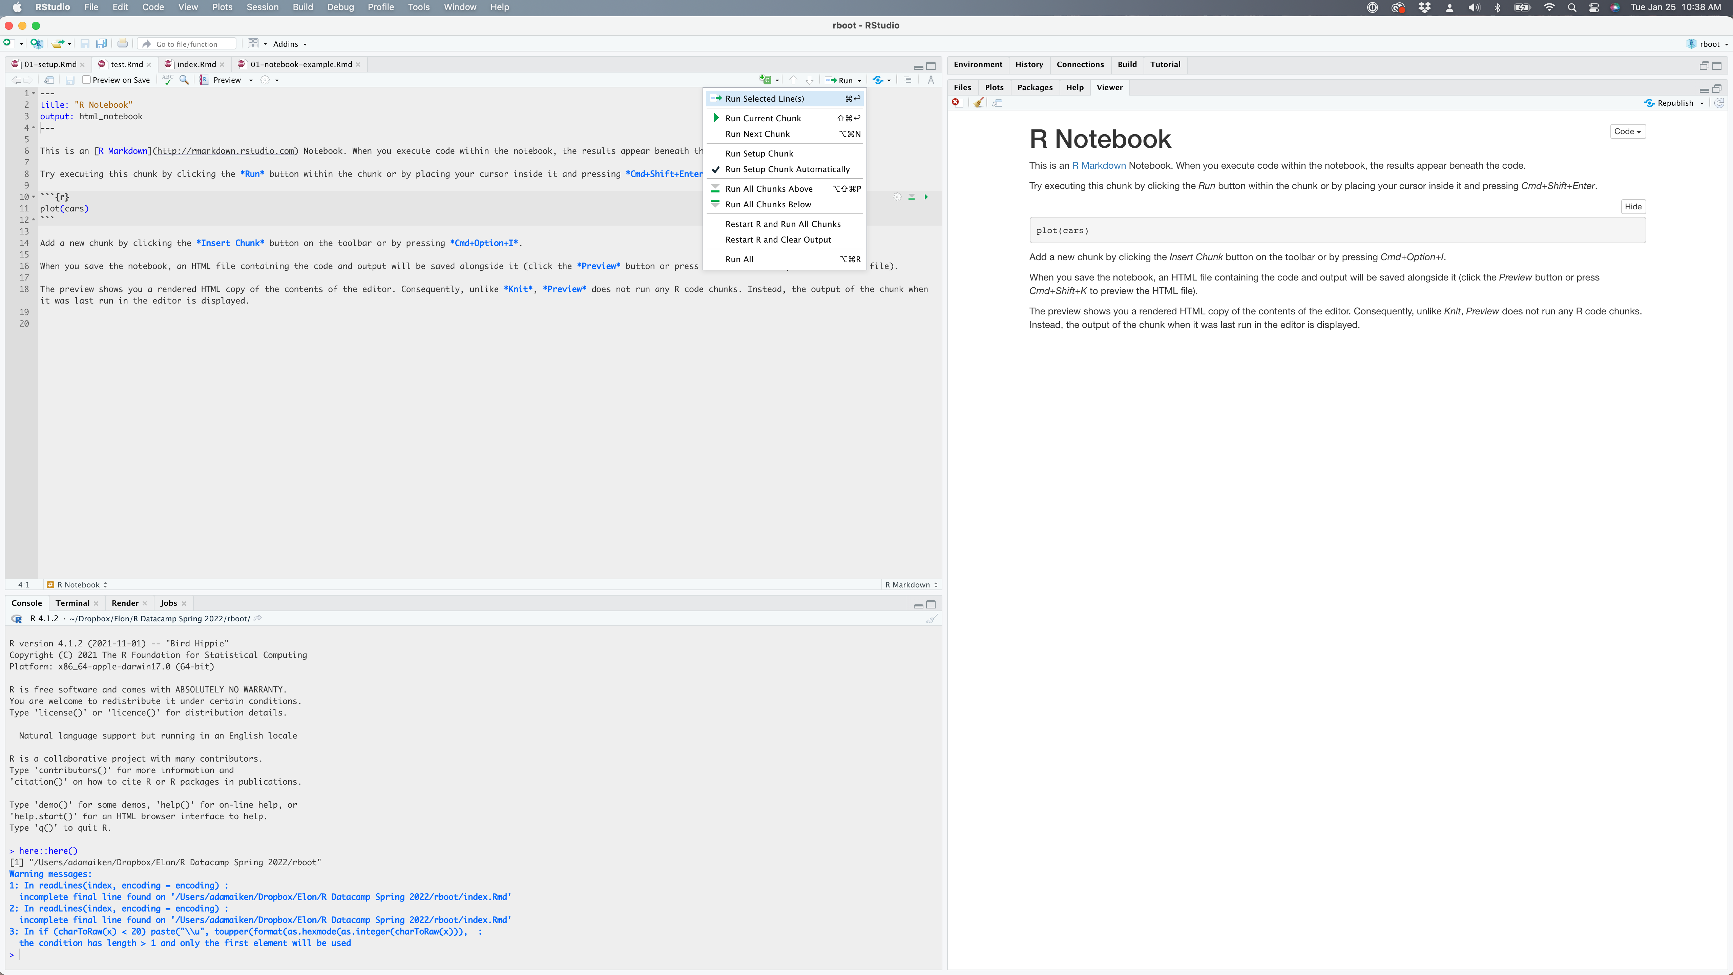1733x975 pixels.
Task: Click the create new project icon
Action: [x=36, y=44]
